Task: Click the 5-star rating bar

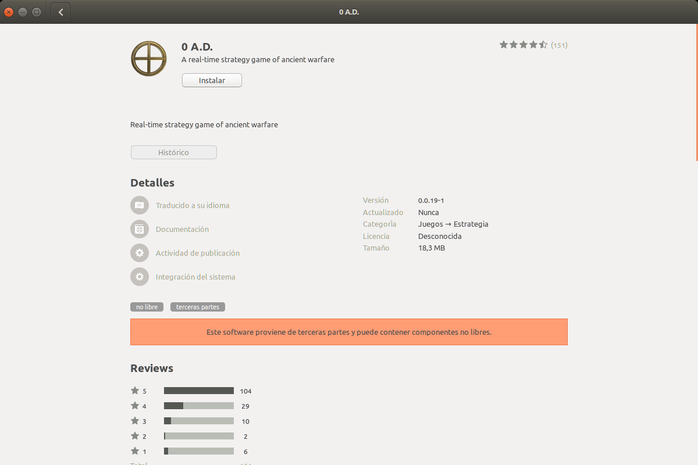Action: point(198,391)
